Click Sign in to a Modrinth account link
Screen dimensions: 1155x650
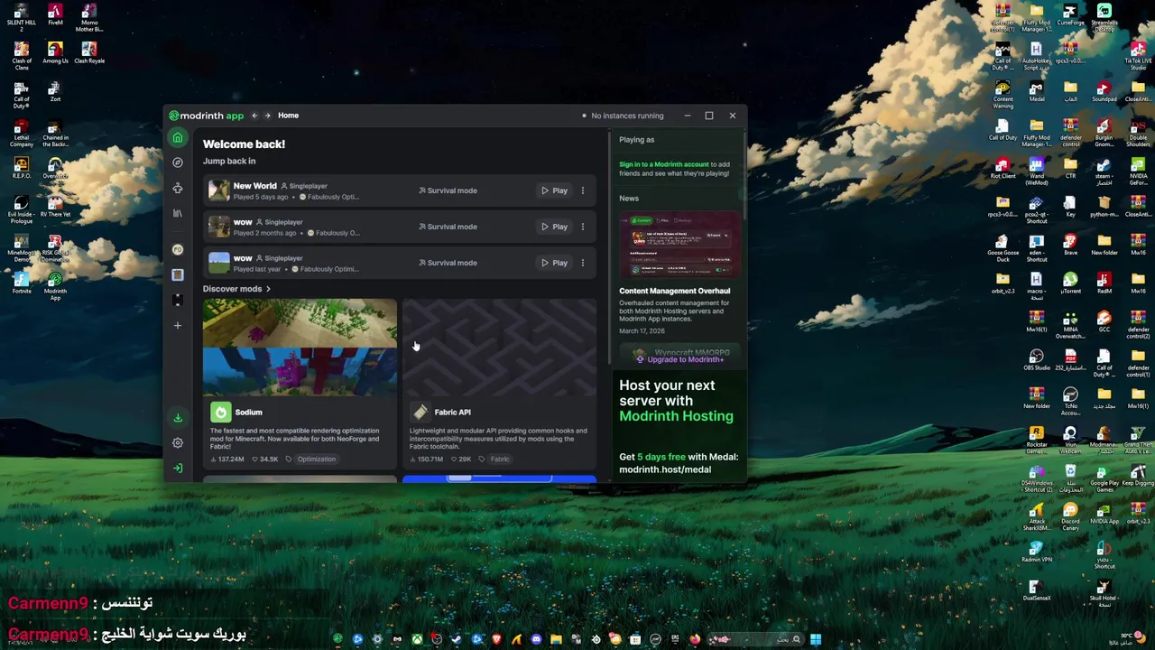coord(664,164)
